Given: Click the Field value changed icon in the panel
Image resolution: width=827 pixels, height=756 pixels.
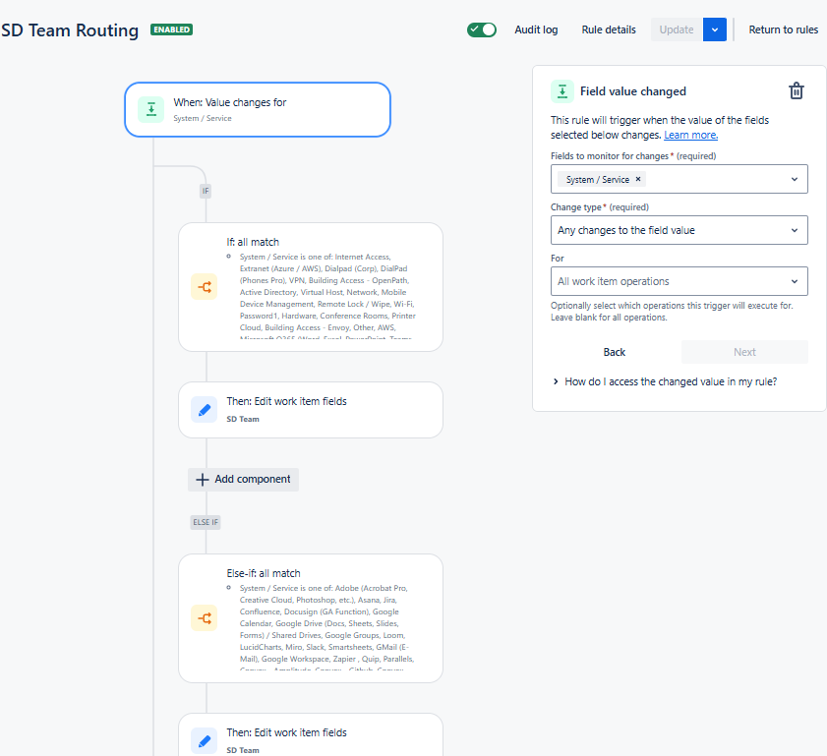Looking at the screenshot, I should (x=561, y=90).
